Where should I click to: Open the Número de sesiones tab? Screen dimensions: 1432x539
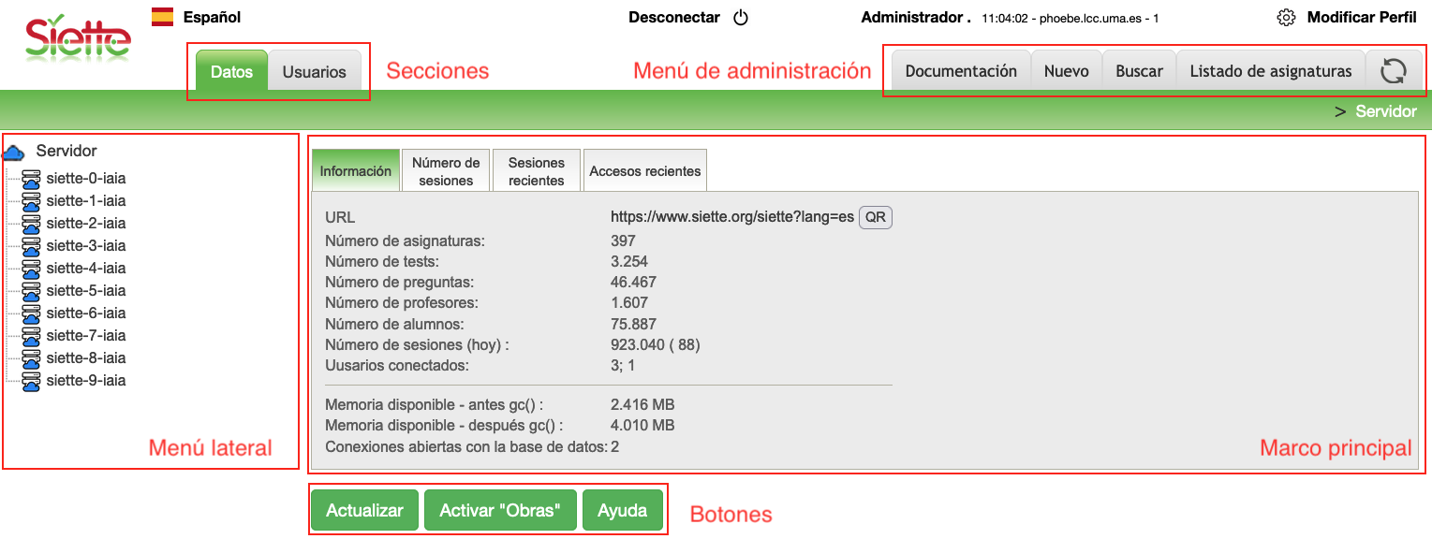click(x=446, y=171)
